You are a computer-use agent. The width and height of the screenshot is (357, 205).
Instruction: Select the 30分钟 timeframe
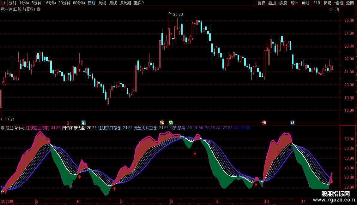[x=64, y=3]
